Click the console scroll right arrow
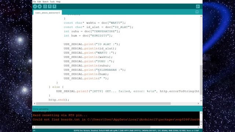This screenshot has height=132, width=235. 198,127
